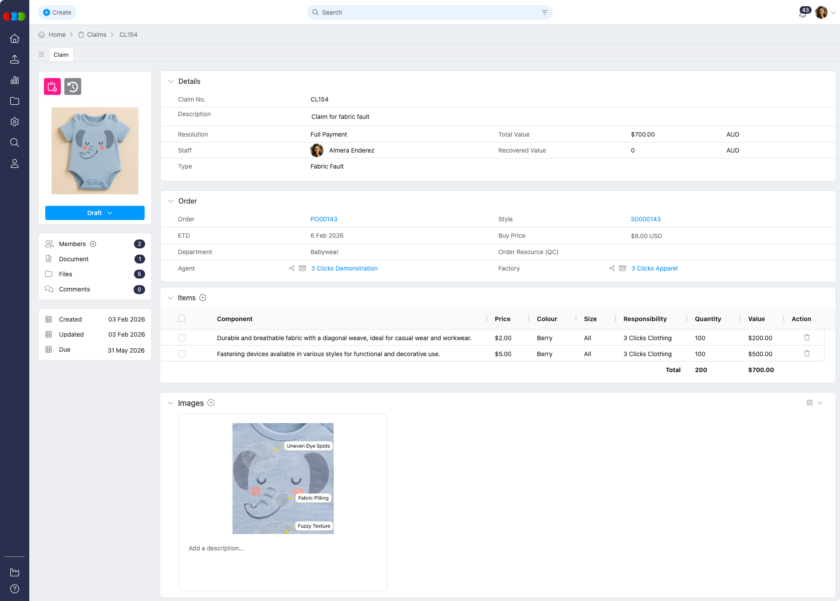This screenshot has height=601, width=840.
Task: Open order PO00143
Action: [324, 219]
